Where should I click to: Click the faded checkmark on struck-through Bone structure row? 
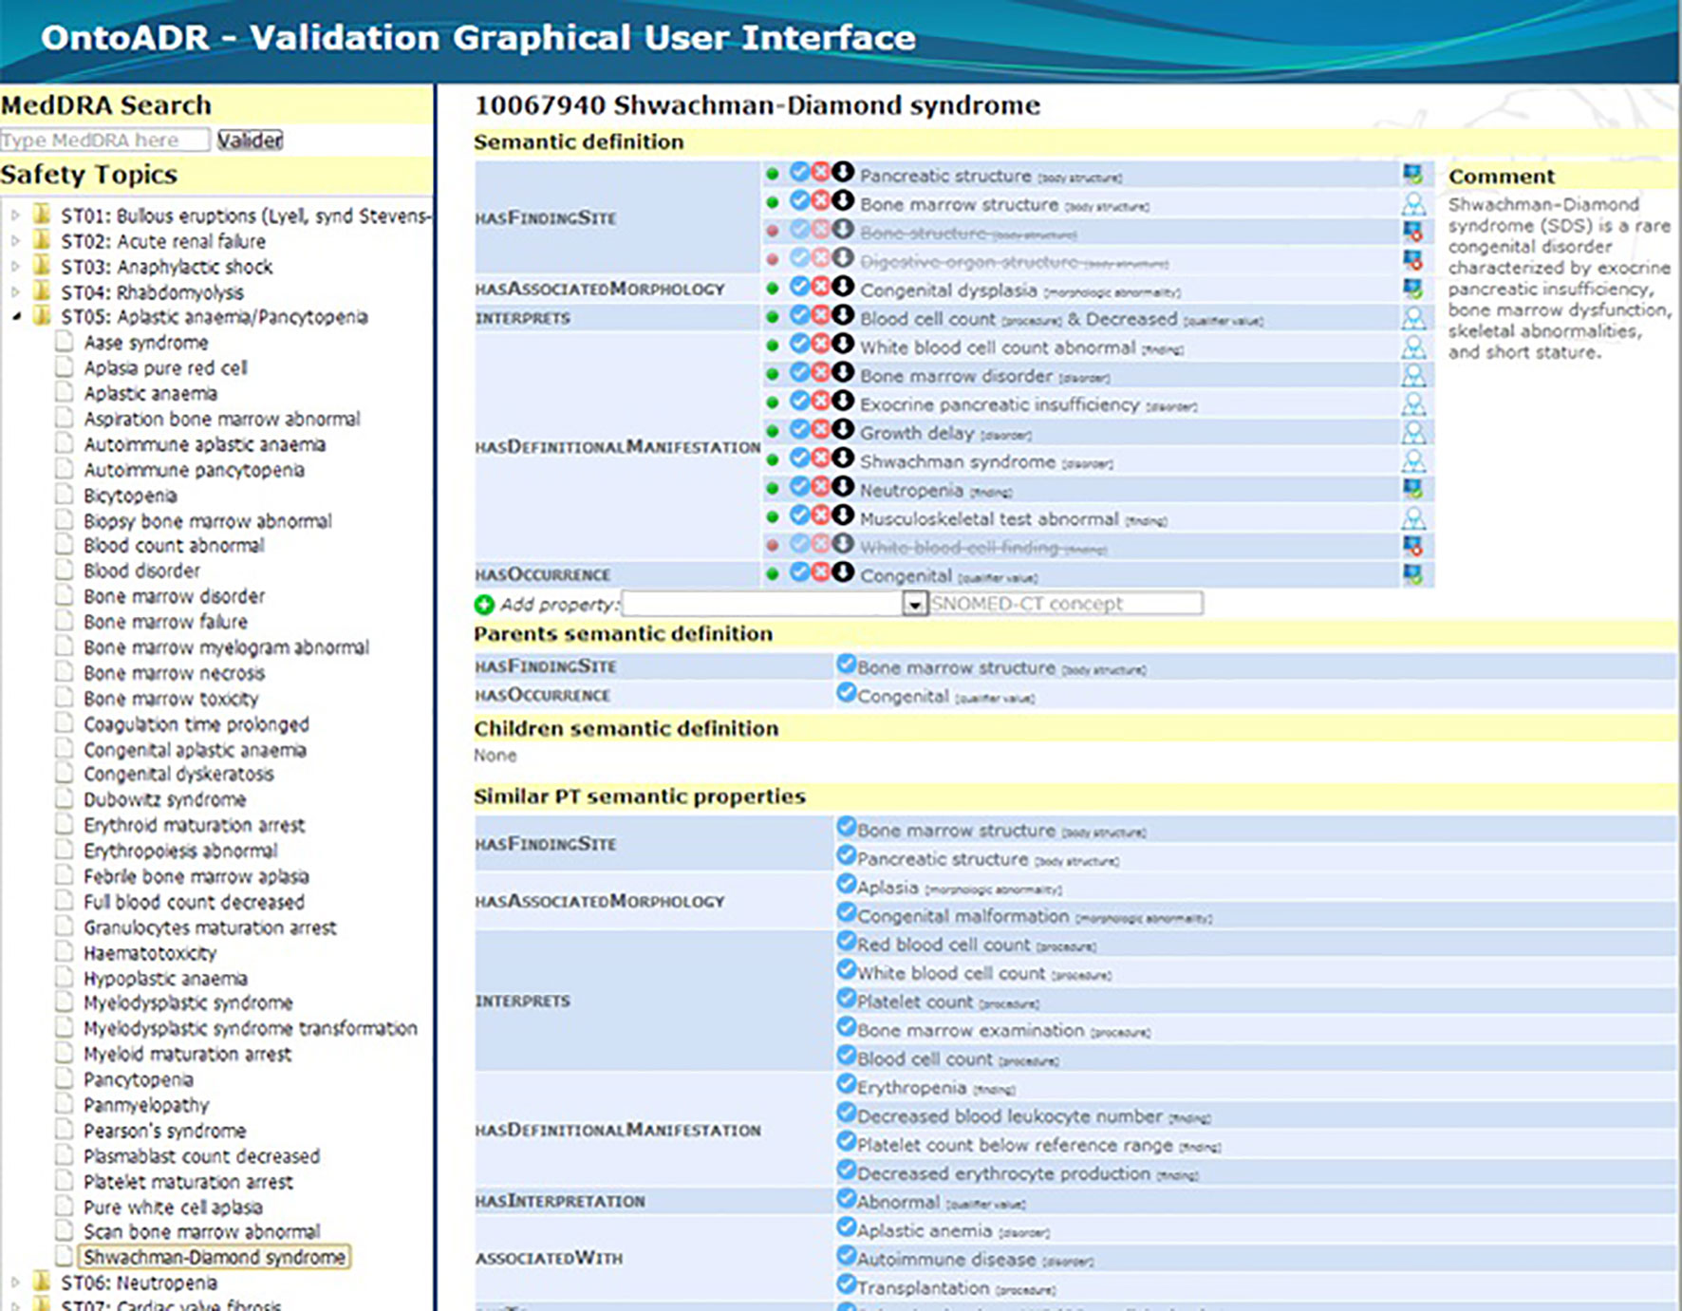pos(800,230)
